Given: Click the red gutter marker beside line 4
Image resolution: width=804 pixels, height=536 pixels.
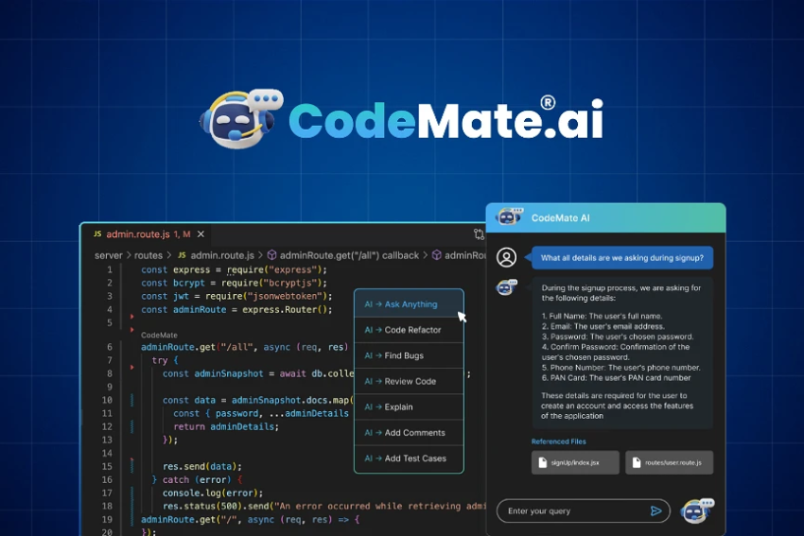Looking at the screenshot, I should 131,316.
